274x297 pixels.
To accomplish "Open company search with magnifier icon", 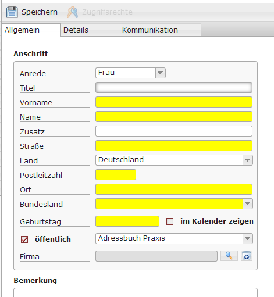I will pos(229,256).
